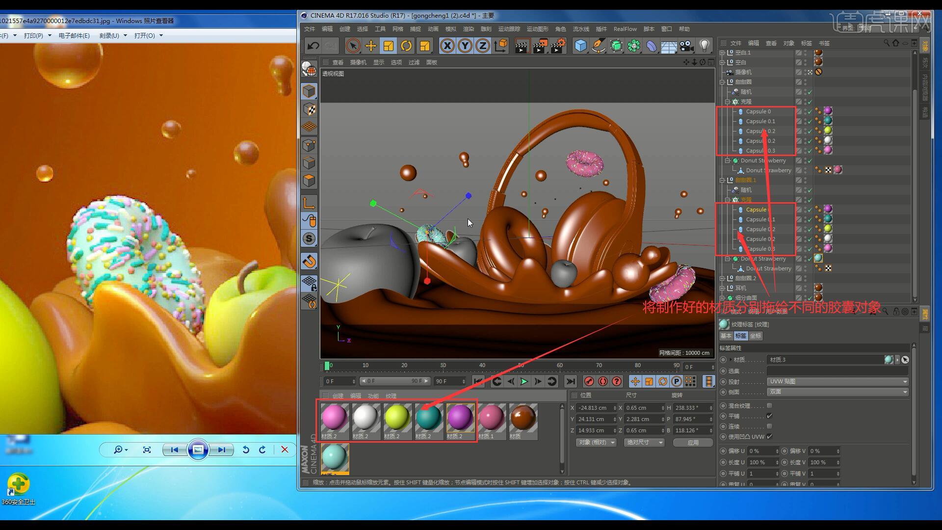The image size is (942, 530).
Task: Open render settings clapperboard with gear
Action: 558,46
